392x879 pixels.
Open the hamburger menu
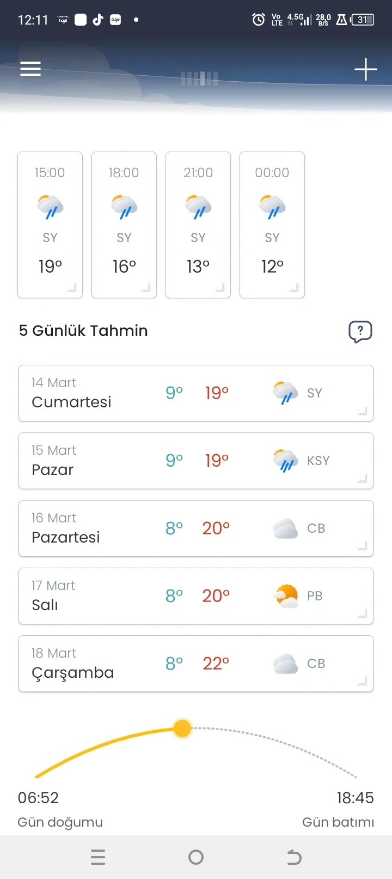[30, 69]
